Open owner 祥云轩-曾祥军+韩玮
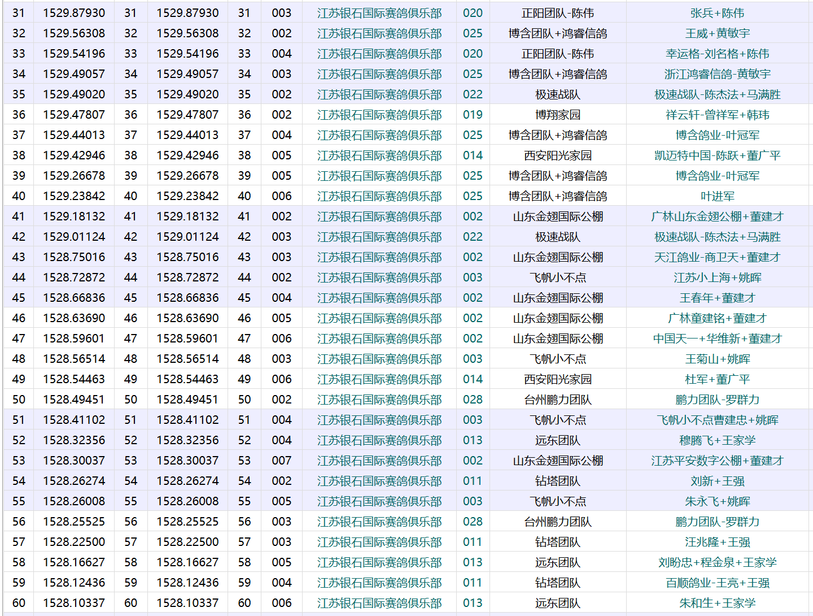The width and height of the screenshot is (813, 616). 717,115
